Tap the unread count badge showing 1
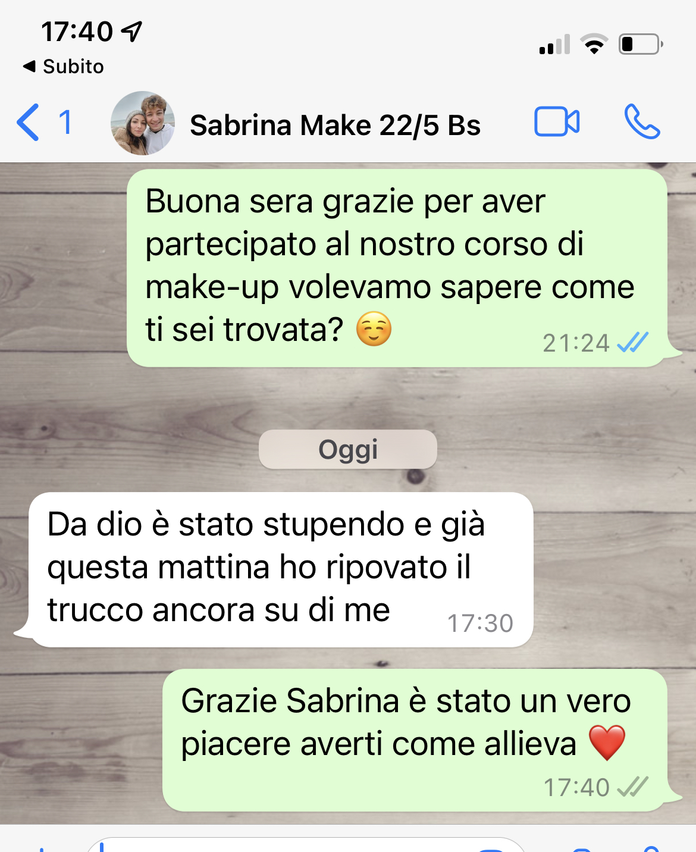Screen dimensions: 696x852 65,123
